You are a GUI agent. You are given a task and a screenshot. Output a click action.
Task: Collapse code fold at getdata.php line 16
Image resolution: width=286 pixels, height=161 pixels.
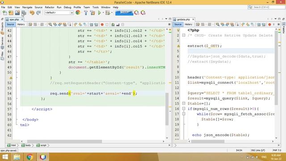[184, 109]
